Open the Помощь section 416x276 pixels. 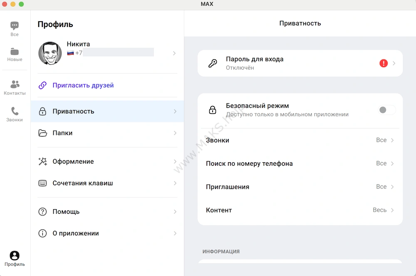point(107,212)
